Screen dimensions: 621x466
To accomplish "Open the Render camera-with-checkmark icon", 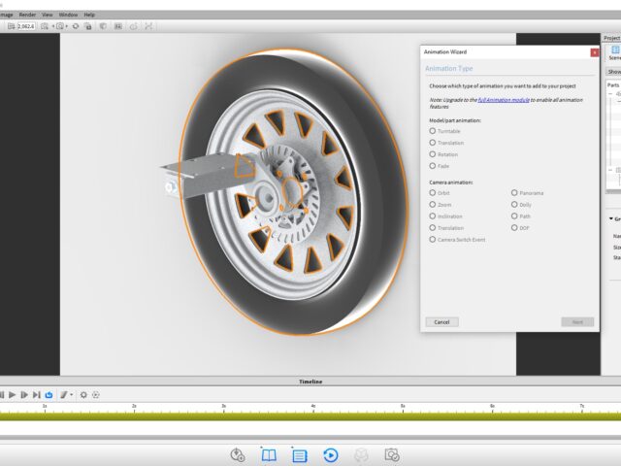I will coord(392,455).
